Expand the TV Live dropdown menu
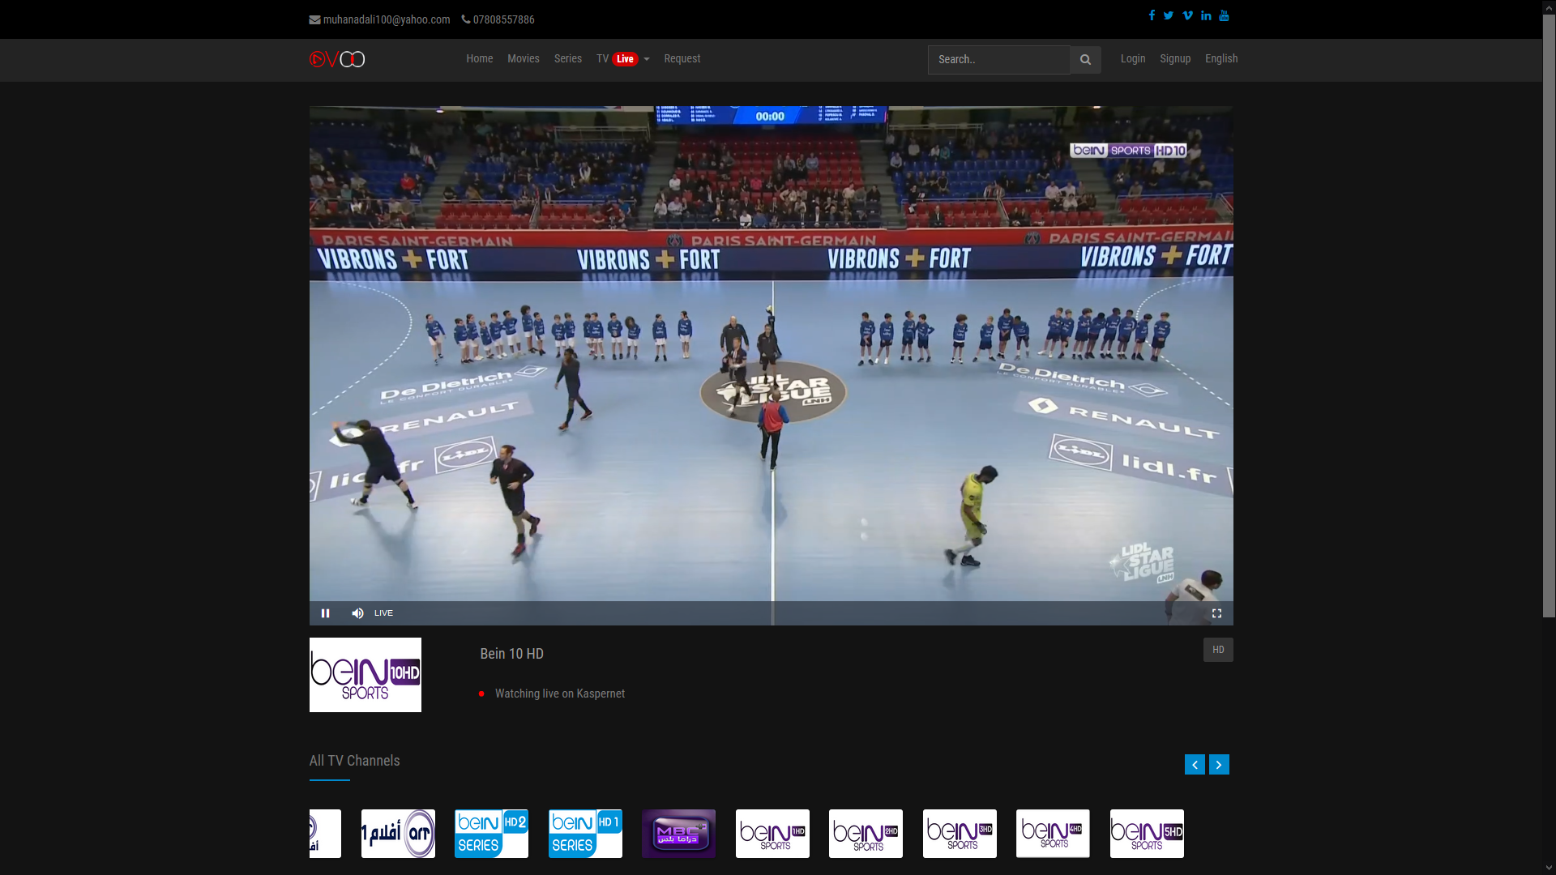 click(x=622, y=59)
